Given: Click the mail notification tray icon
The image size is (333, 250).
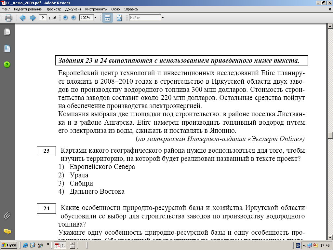Looking at the screenshot, I should point(315,245).
